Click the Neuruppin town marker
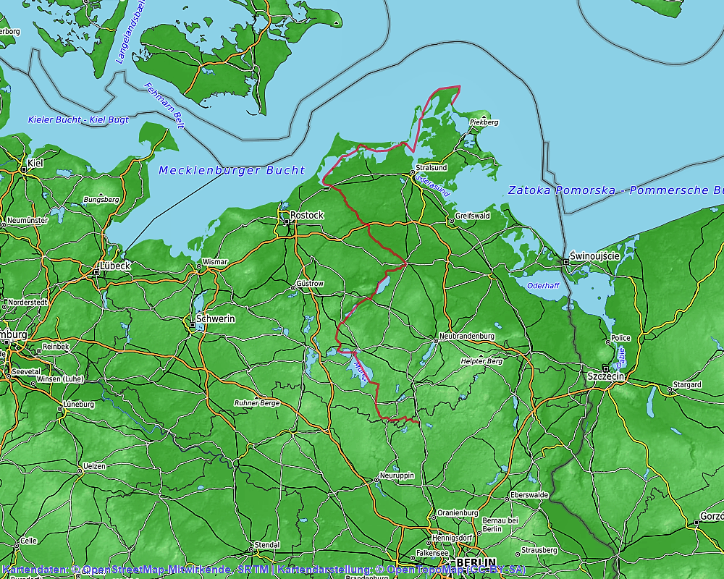This screenshot has width=724, height=579. pos(376,478)
